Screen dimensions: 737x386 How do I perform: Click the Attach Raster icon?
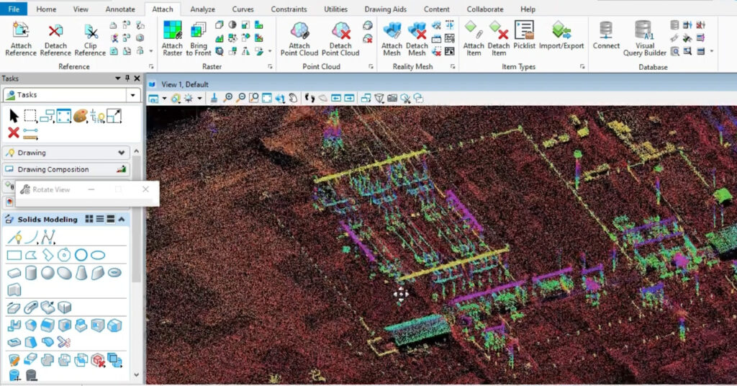[172, 40]
